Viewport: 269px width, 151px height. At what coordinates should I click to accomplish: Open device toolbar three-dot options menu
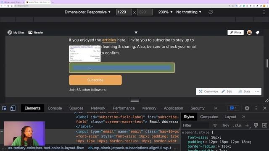click(264, 12)
